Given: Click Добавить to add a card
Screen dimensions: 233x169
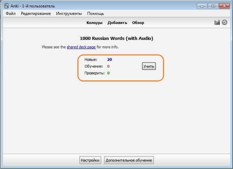Looking at the screenshot, I should [117, 23].
